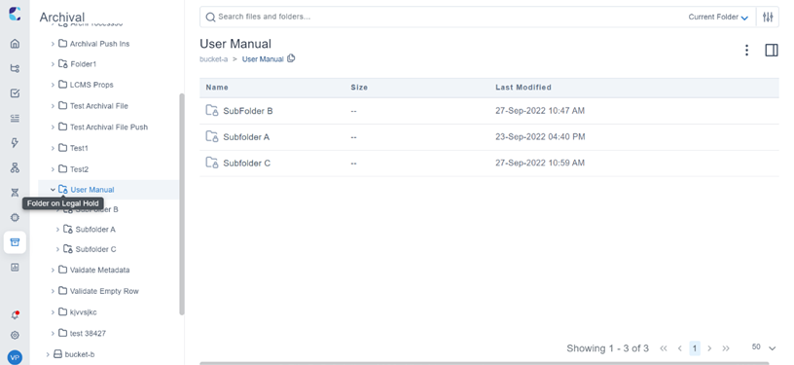Click the bucket-a breadcrumb link
Screen dimensions: 794x365
pyautogui.click(x=214, y=59)
